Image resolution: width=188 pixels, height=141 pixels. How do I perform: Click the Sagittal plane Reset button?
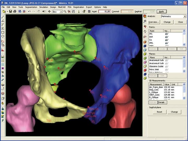pos(159,112)
